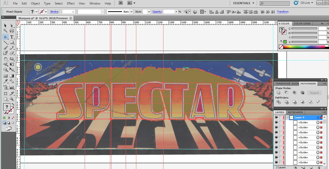The image size is (329, 169).
Task: Select the Gradient tool
Action: tap(12, 76)
